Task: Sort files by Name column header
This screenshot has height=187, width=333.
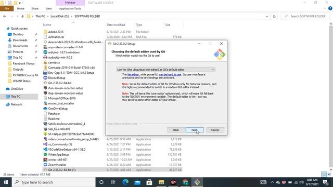Action: coord(47,25)
